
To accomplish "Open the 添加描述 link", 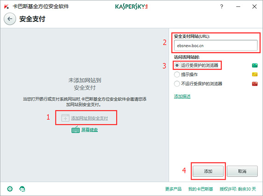I will pos(182,96).
